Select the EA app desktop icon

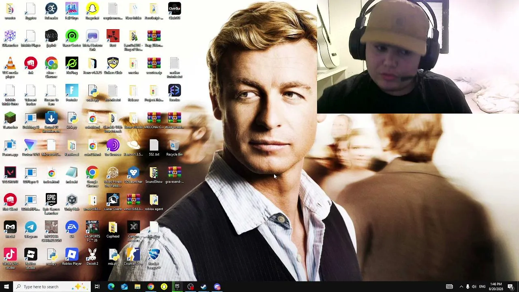pyautogui.click(x=72, y=230)
